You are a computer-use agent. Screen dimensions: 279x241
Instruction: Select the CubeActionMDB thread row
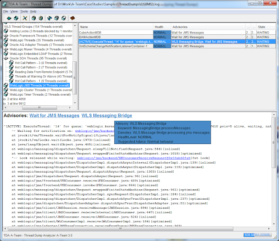click(x=177, y=33)
